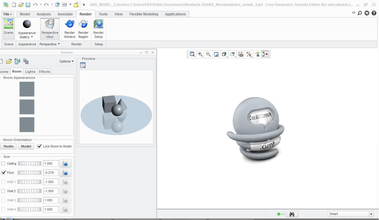Click the Studio button under Room Orientation
The height and width of the screenshot is (220, 379).
(8, 146)
